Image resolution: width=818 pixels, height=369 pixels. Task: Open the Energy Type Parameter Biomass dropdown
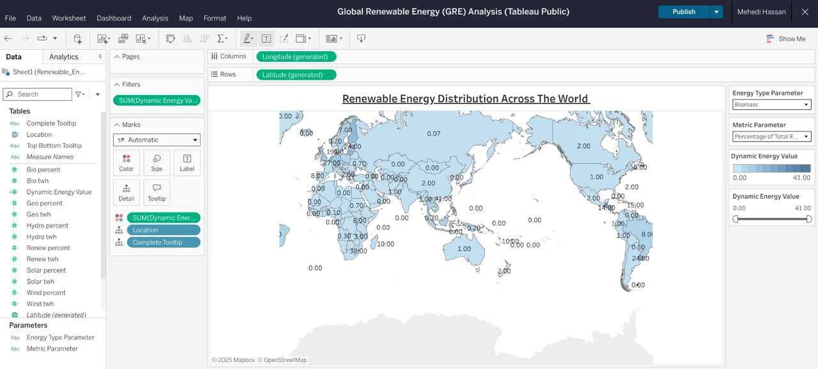(772, 105)
